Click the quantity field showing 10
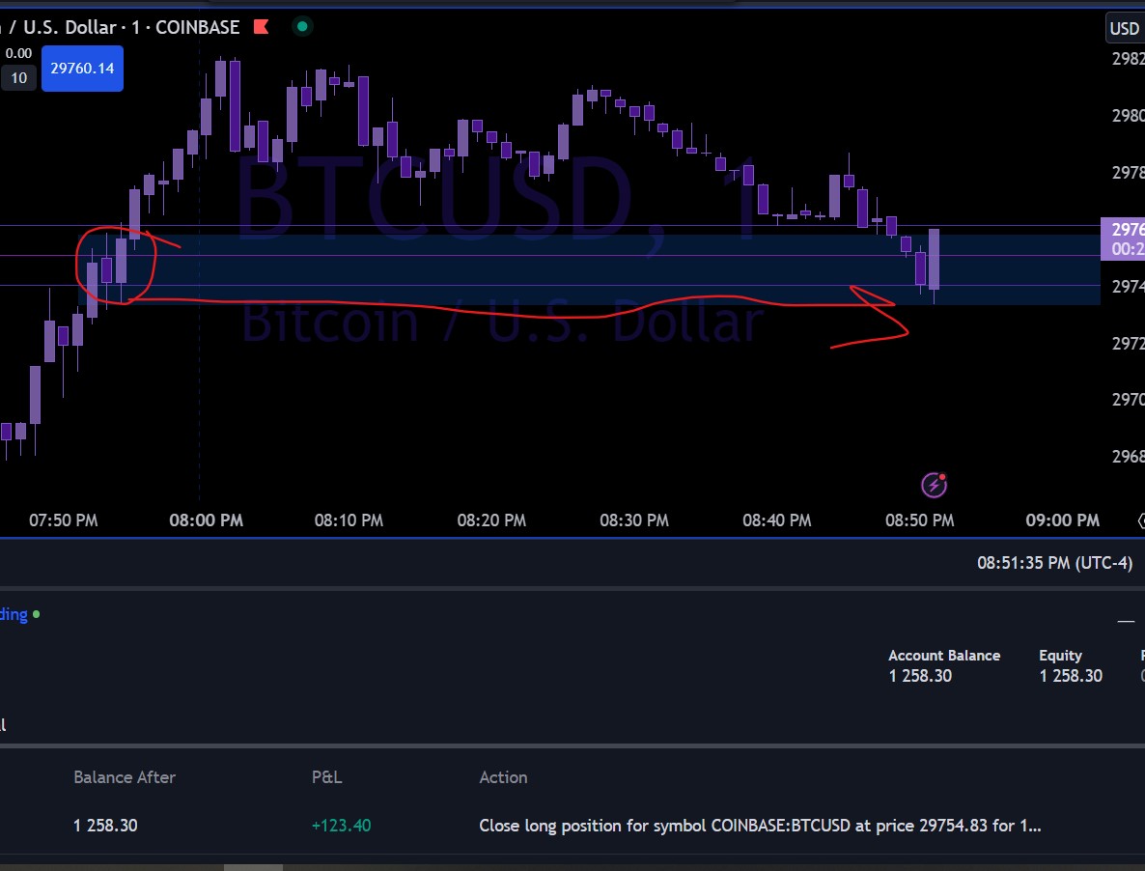This screenshot has height=871, width=1145. 19,78
